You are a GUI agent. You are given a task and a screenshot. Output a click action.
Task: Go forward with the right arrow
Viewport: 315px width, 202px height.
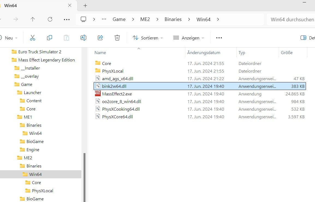coord(16,19)
